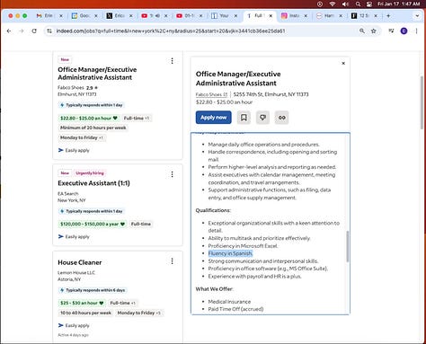Click Typically responds within 6 days label
This screenshot has height=344, width=426.
[93, 290]
